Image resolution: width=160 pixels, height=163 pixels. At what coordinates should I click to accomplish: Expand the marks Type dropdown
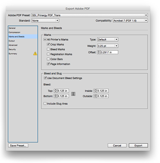[108, 40]
